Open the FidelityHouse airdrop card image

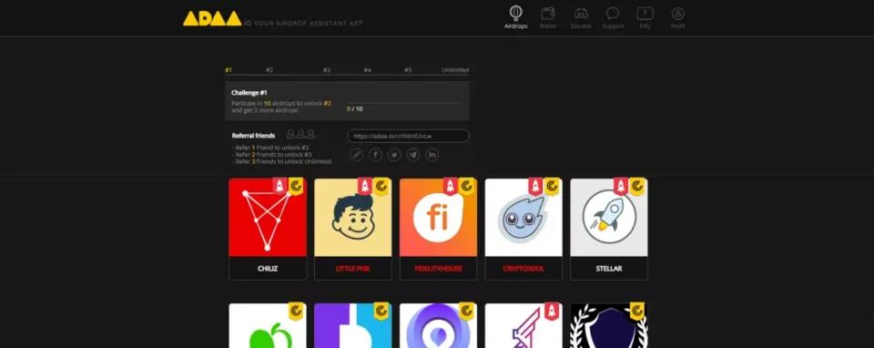click(x=438, y=218)
